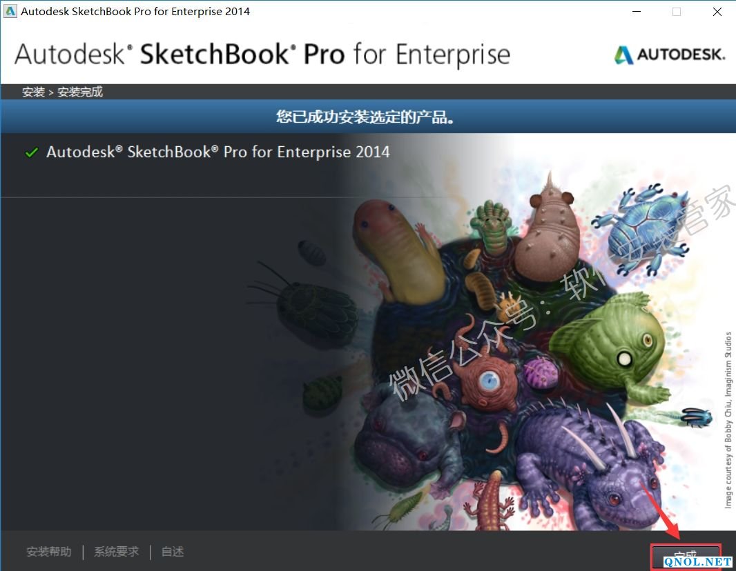Open the 安装帮助 link
The image size is (736, 571).
(x=49, y=551)
